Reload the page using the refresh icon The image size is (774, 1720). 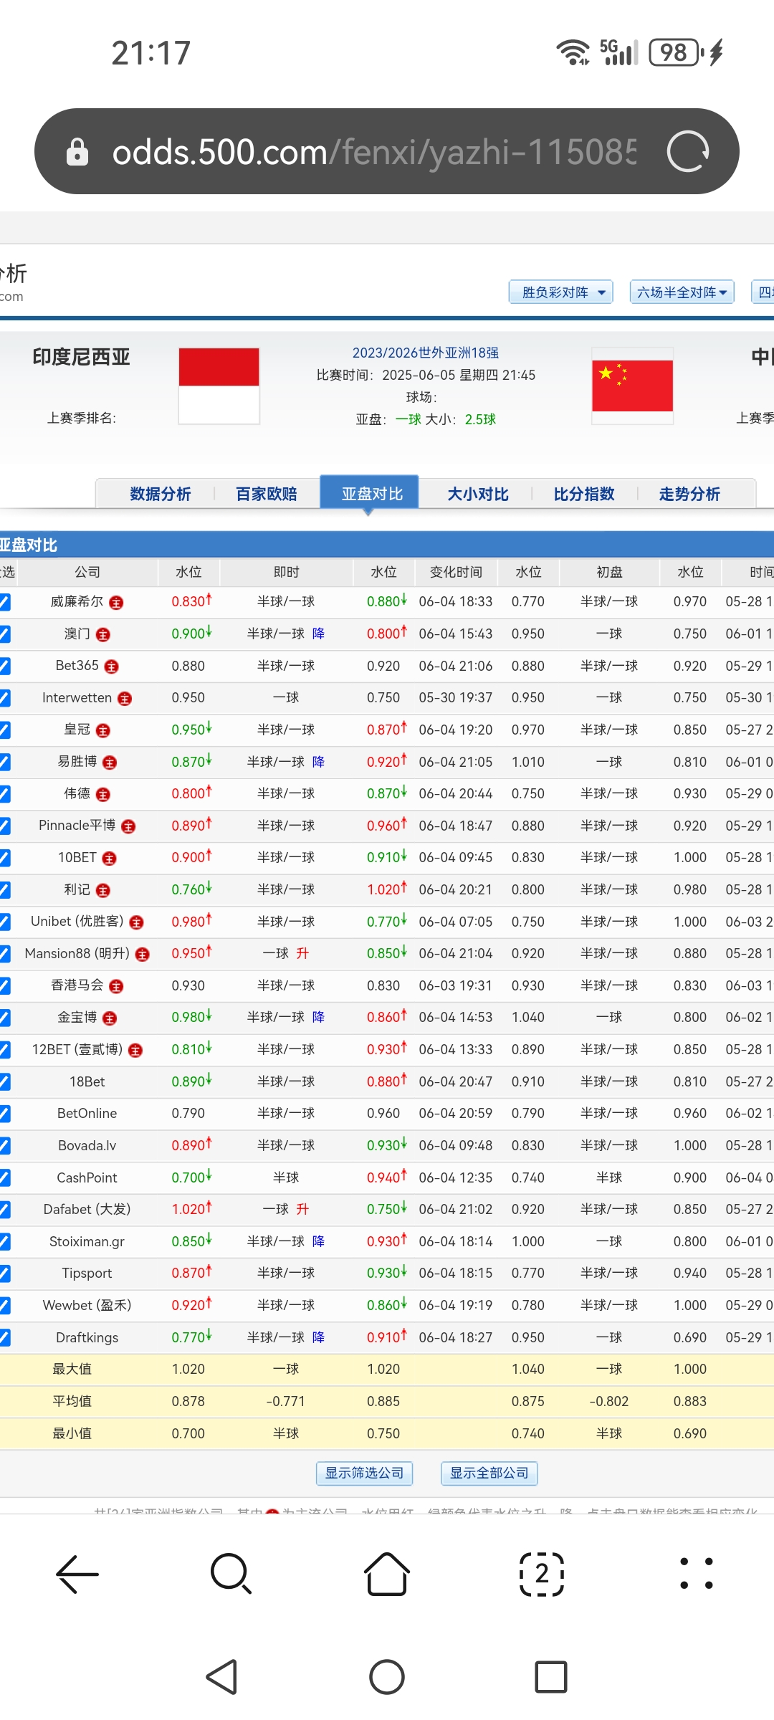687,151
